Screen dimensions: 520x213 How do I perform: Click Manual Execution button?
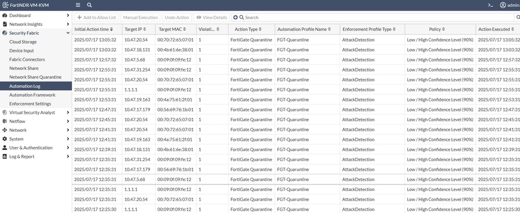pos(140,17)
